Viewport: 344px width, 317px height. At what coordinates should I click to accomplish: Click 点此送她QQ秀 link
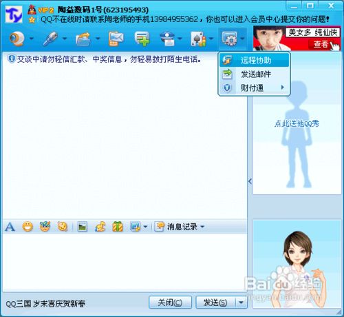click(297, 124)
